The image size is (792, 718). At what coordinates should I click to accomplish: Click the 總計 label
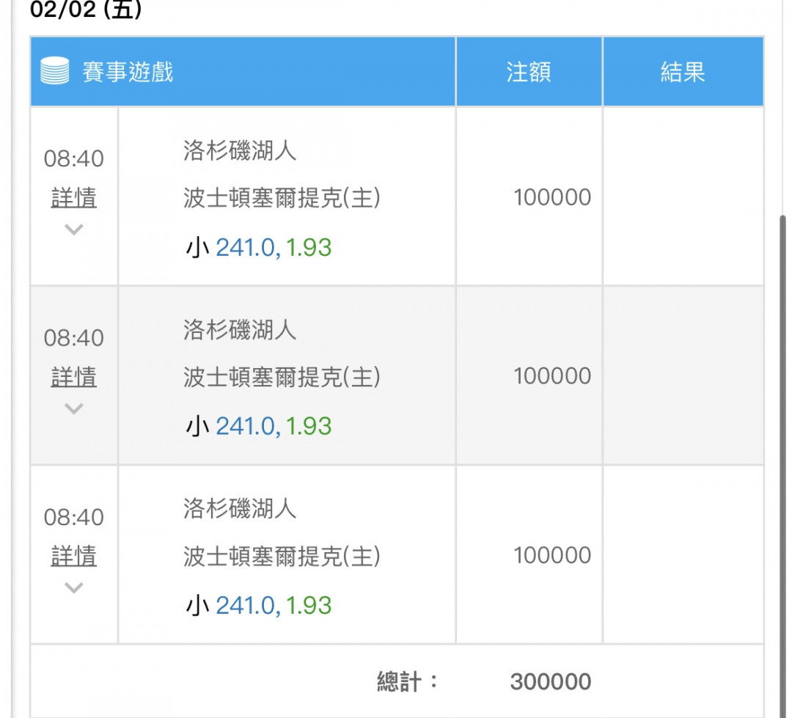(408, 681)
